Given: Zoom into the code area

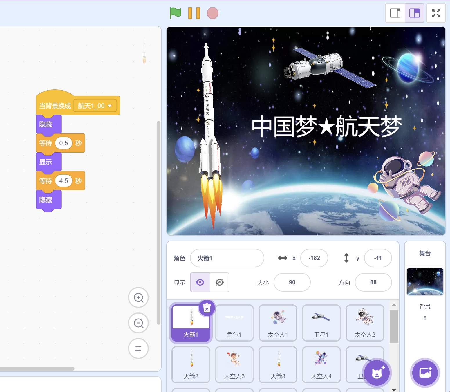Looking at the screenshot, I should tap(138, 297).
